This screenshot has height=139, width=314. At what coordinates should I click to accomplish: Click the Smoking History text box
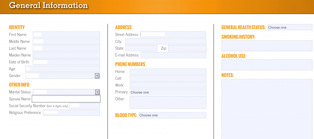pyautogui.click(x=267, y=46)
